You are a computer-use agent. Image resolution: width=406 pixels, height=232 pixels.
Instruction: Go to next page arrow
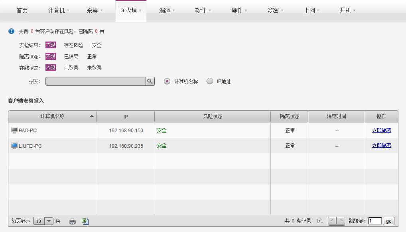(x=341, y=221)
